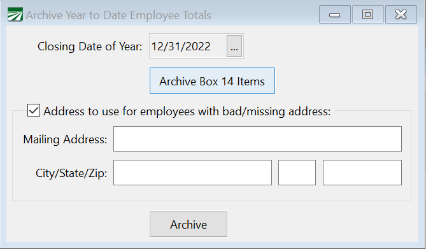
Task: Minimize the Archive Year to Date window
Action: tap(335, 15)
